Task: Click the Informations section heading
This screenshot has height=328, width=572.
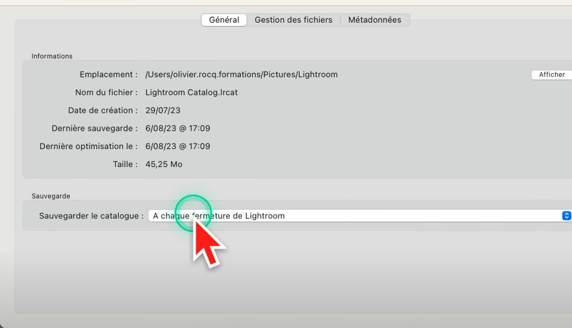Action: (x=52, y=56)
